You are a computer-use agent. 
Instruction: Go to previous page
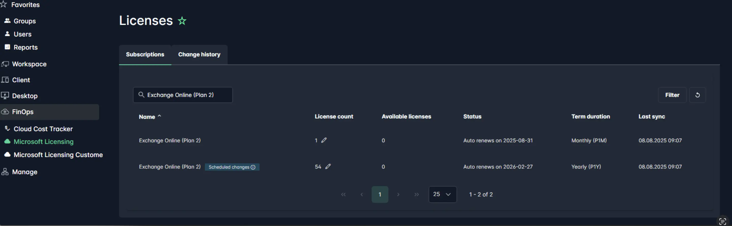pos(361,195)
